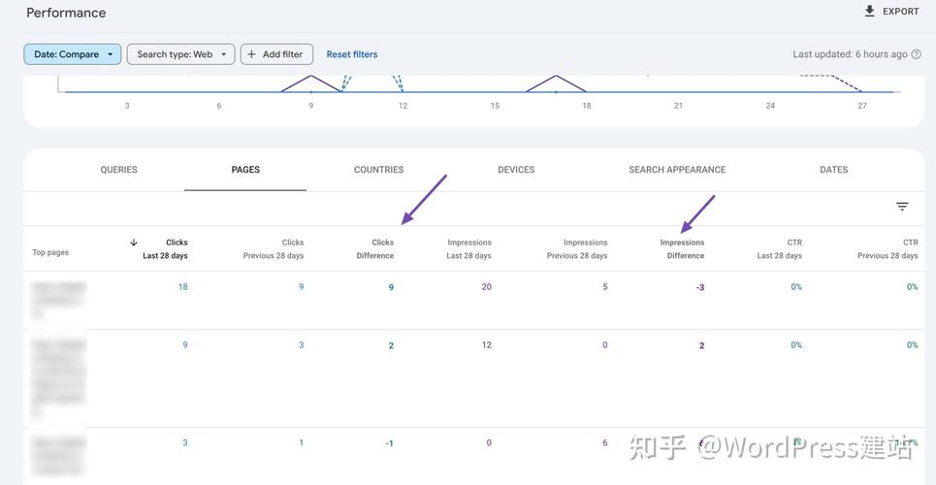Screen dimensions: 936x485
Task: Click the first blurred page URL row
Action: [58, 300]
